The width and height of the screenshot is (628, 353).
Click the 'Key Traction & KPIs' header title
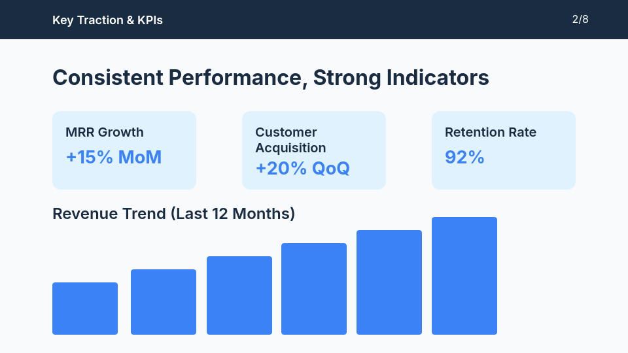[107, 20]
